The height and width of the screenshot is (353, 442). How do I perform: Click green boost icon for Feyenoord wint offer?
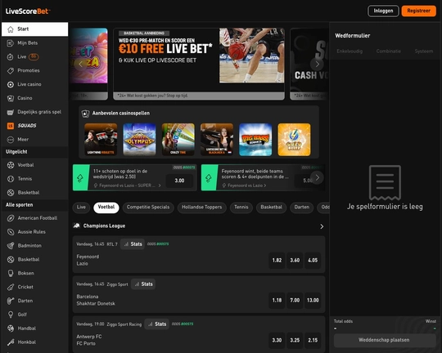(209, 177)
